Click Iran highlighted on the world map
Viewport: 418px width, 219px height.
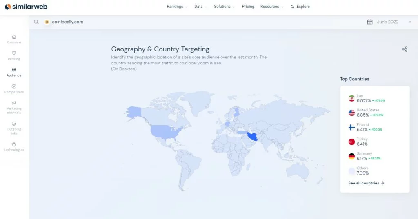(x=252, y=136)
